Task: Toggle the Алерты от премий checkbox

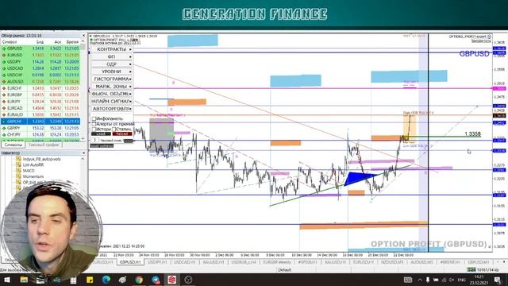Action: click(x=94, y=124)
